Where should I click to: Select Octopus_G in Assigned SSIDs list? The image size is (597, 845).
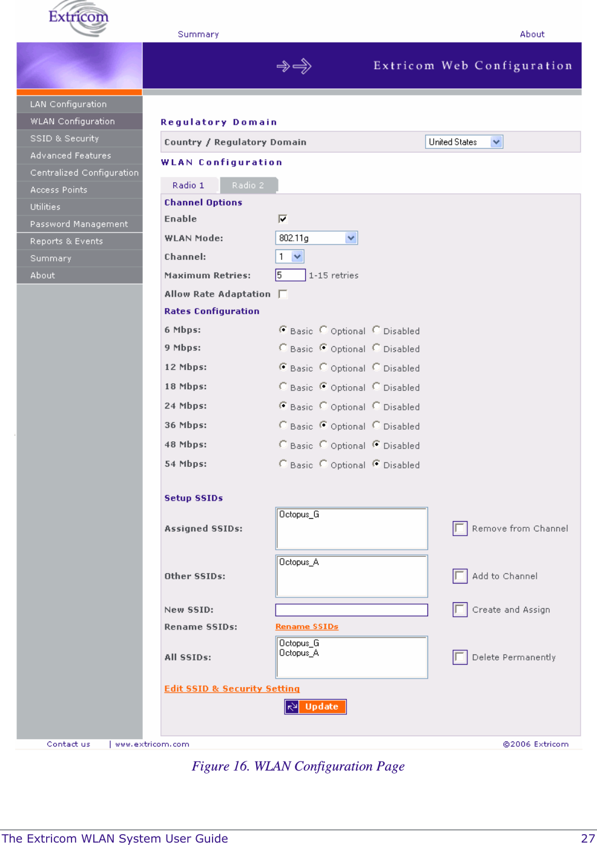coord(299,515)
